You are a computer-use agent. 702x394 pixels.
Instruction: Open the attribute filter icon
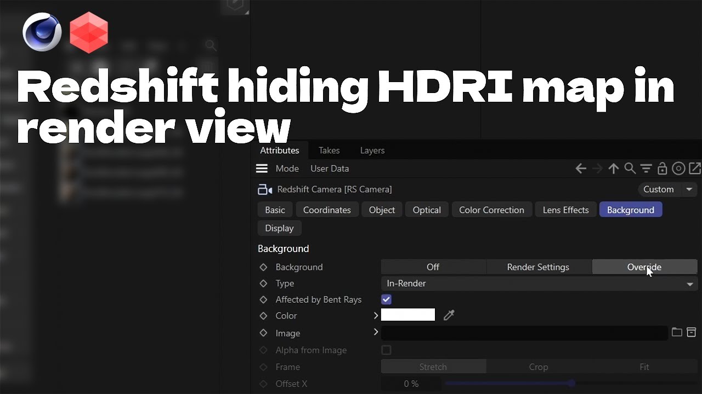point(646,169)
